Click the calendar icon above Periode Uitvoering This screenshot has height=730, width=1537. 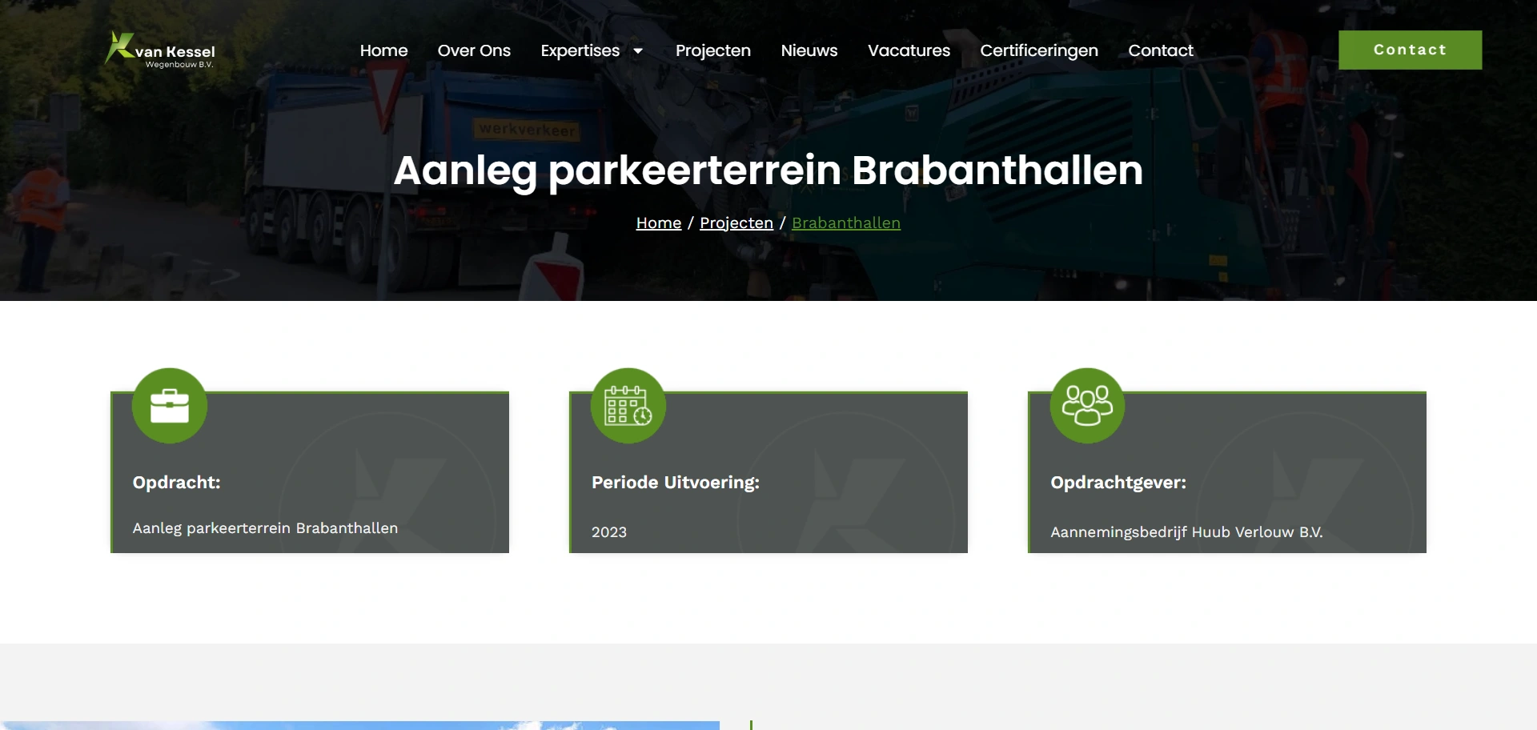click(628, 406)
